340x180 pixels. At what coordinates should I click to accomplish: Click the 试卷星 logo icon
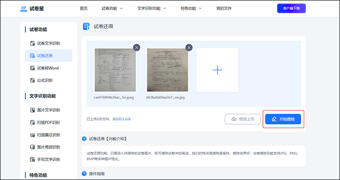click(24, 9)
